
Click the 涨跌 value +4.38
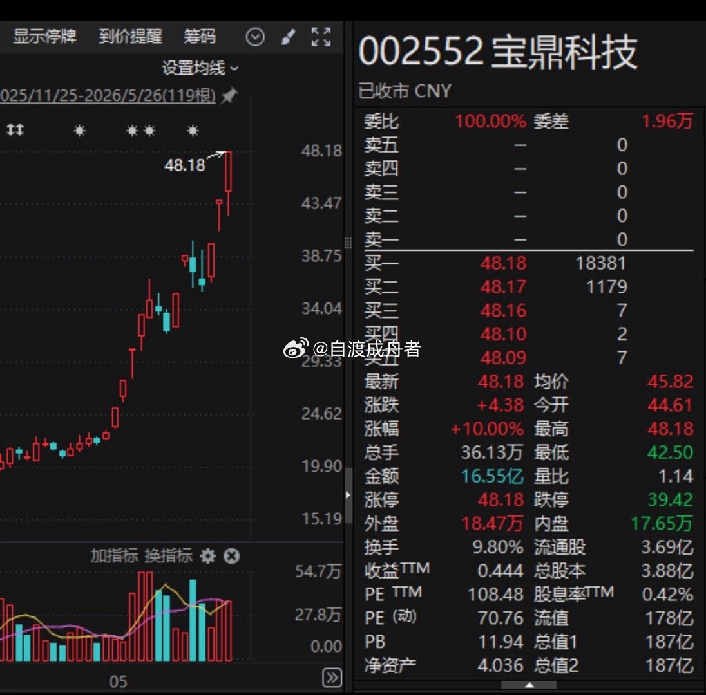tap(501, 405)
